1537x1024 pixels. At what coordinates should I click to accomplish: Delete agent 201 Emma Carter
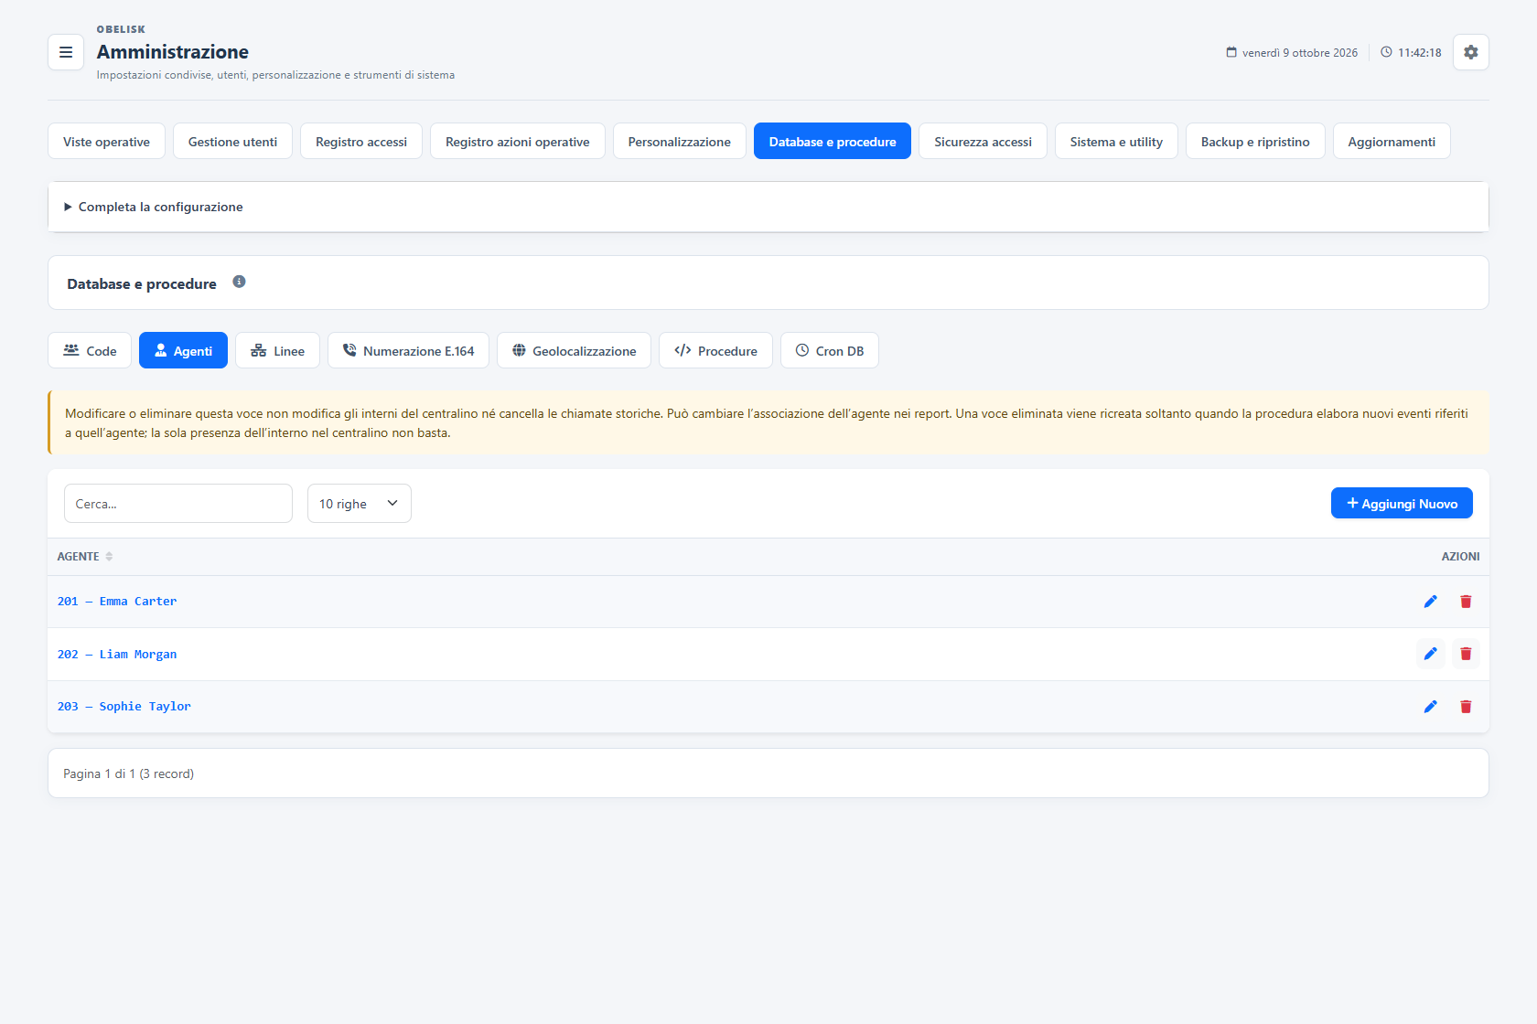1466,602
